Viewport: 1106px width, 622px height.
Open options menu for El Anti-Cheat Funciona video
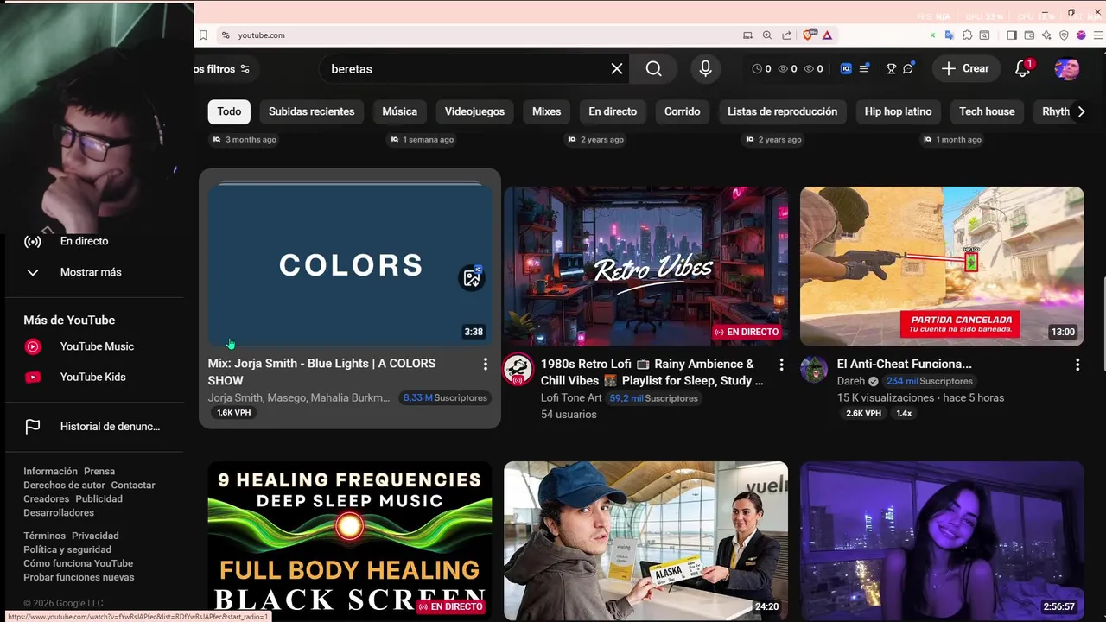(x=1077, y=365)
